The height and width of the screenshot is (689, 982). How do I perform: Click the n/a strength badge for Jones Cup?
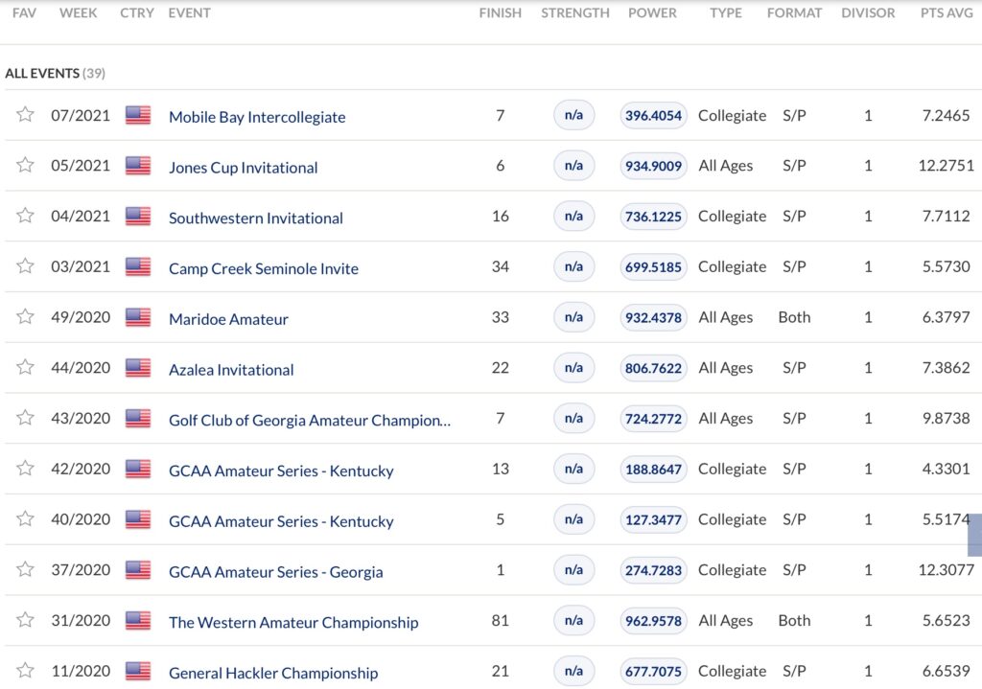(x=573, y=166)
